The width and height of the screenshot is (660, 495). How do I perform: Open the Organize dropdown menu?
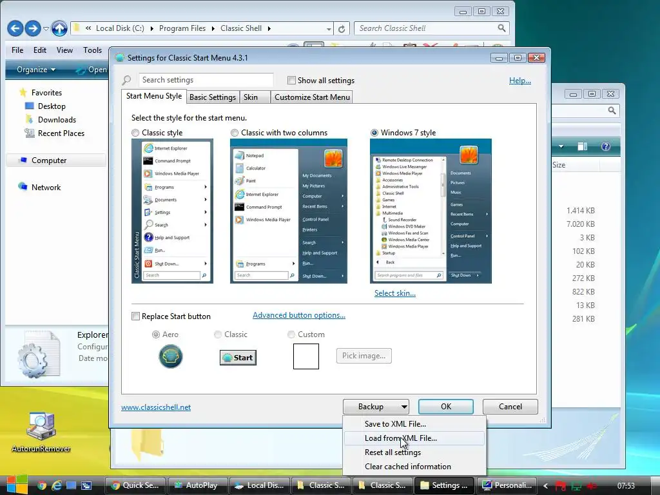pos(36,70)
